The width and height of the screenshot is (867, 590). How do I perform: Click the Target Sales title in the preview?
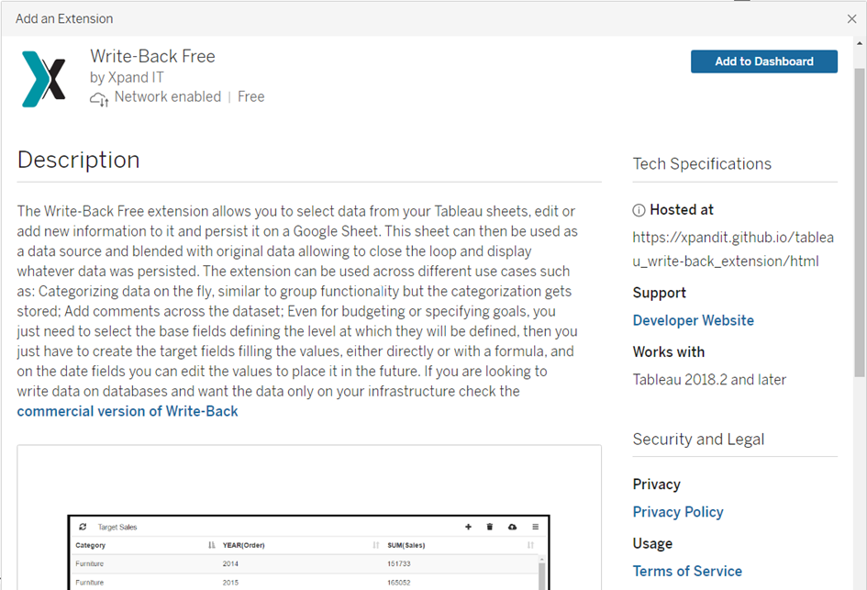117,527
